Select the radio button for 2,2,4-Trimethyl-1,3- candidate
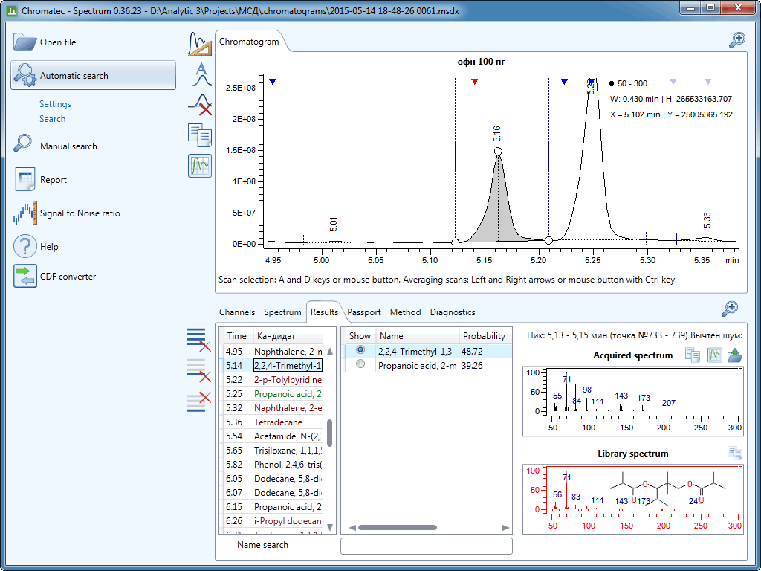 point(360,350)
